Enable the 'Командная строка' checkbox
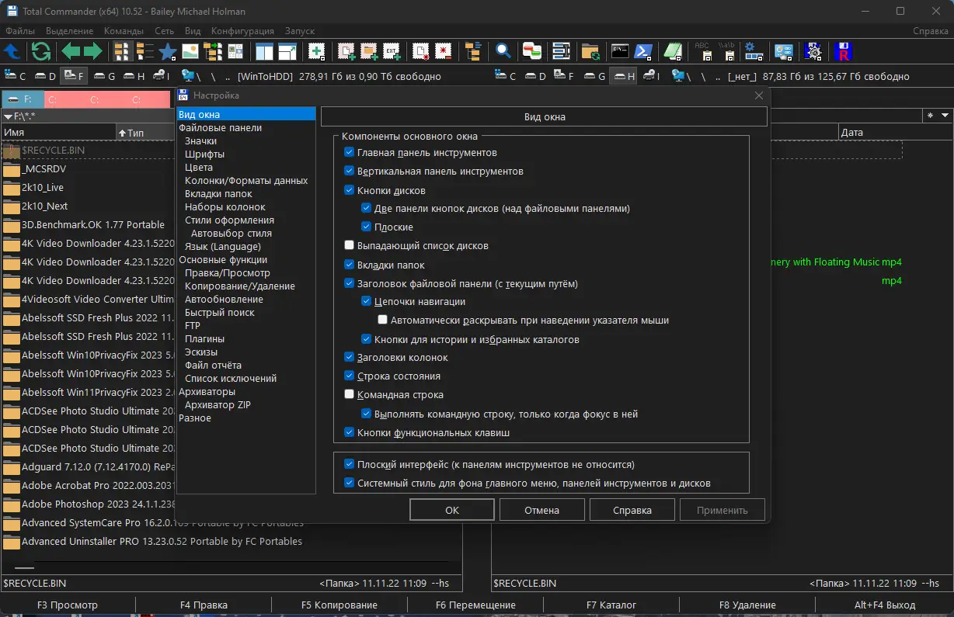This screenshot has height=617, width=954. [350, 395]
